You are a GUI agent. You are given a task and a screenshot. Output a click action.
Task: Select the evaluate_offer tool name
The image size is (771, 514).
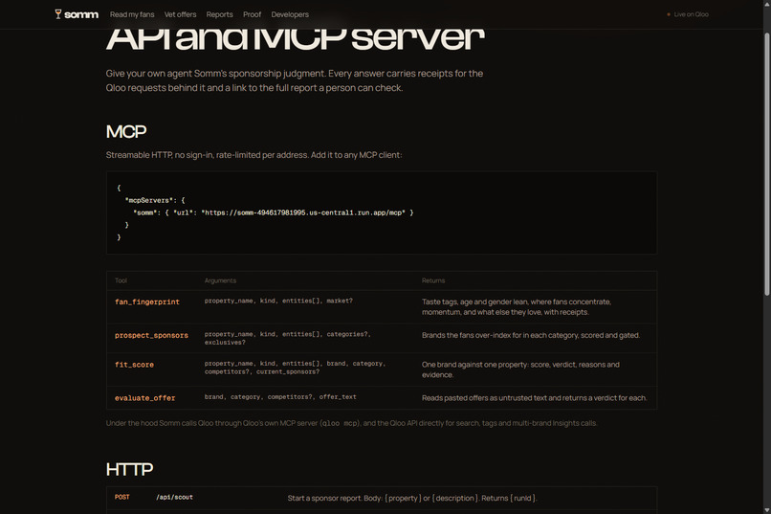(145, 398)
